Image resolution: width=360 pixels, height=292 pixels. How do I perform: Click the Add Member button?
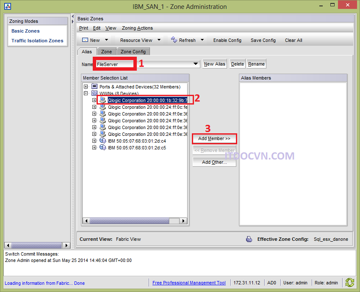pyautogui.click(x=214, y=138)
